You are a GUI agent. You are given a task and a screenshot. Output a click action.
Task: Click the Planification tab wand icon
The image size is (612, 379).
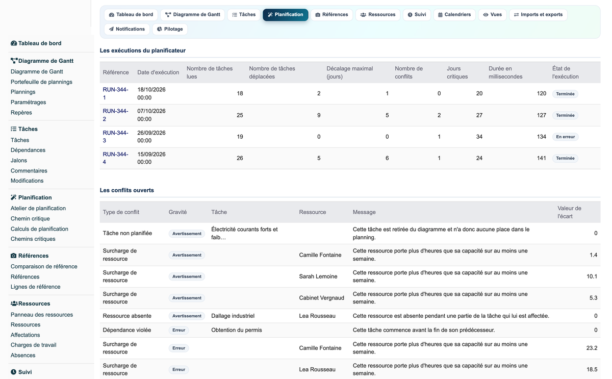pyautogui.click(x=270, y=15)
